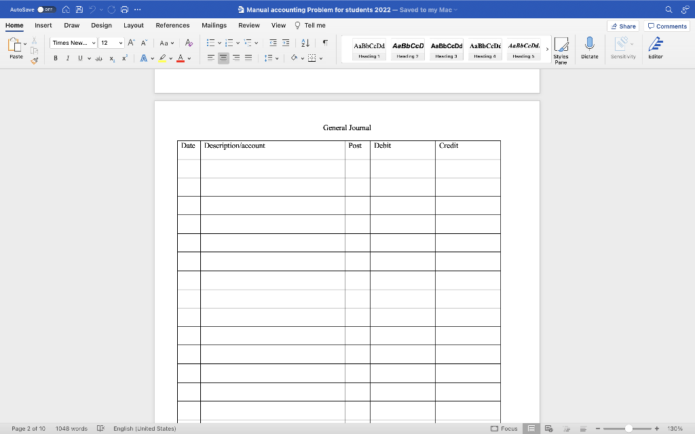Expand the multilevel list dropdown arrow

coord(256,43)
